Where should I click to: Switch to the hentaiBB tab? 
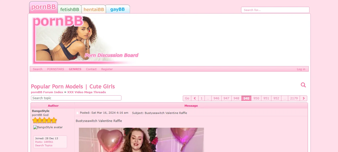(94, 9)
